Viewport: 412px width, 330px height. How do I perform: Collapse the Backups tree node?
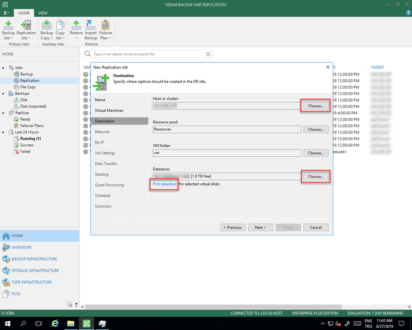tap(3, 93)
